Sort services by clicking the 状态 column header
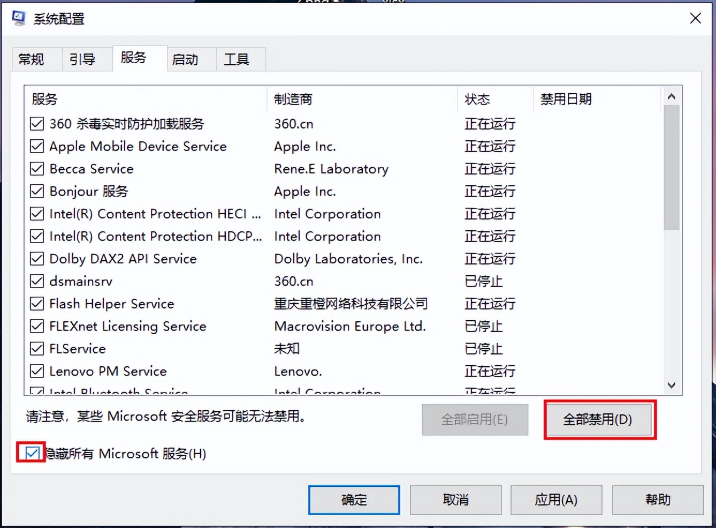 coord(478,99)
